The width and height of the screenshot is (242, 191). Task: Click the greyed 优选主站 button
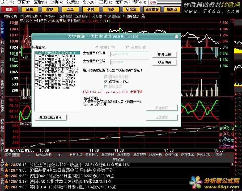click(x=162, y=117)
